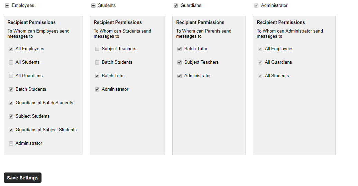The height and width of the screenshot is (186, 358).
Task: Uncheck Batch Students for Employees
Action: pos(11,89)
